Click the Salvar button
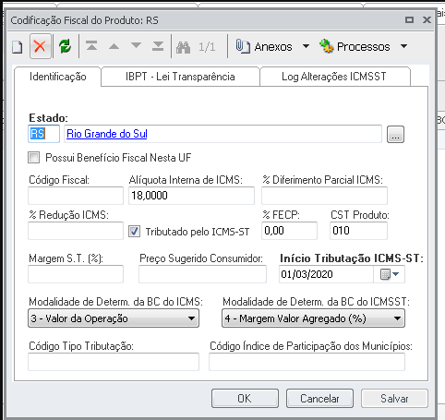This screenshot has width=445, height=420. (x=394, y=399)
